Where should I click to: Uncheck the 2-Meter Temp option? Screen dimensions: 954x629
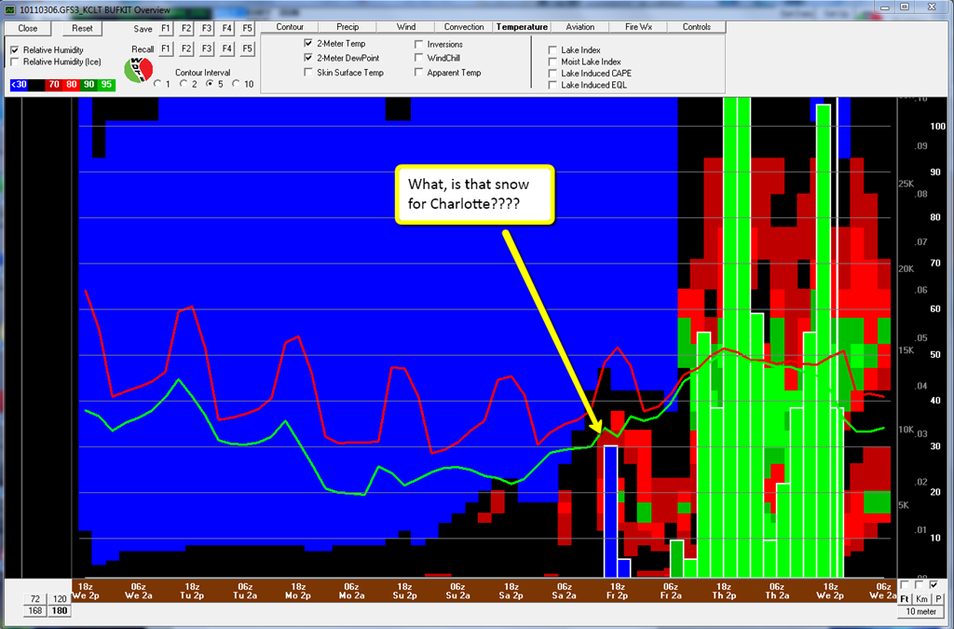308,43
